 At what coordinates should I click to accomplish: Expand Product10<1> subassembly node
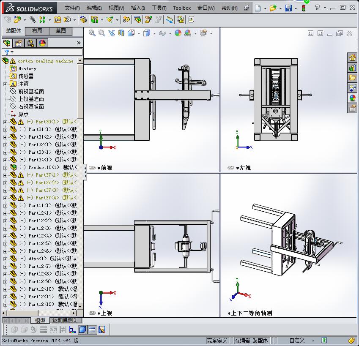click(5, 168)
